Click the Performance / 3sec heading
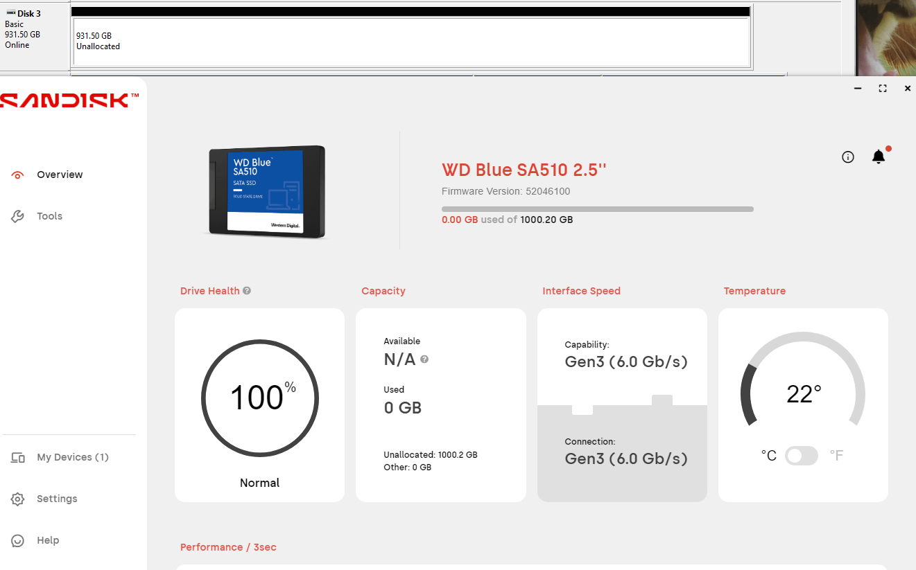Image resolution: width=916 pixels, height=570 pixels. pyautogui.click(x=228, y=547)
